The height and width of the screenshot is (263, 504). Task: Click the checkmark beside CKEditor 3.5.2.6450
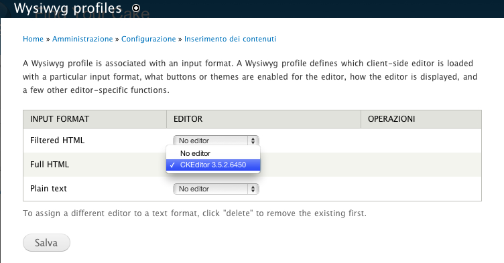tap(173, 165)
